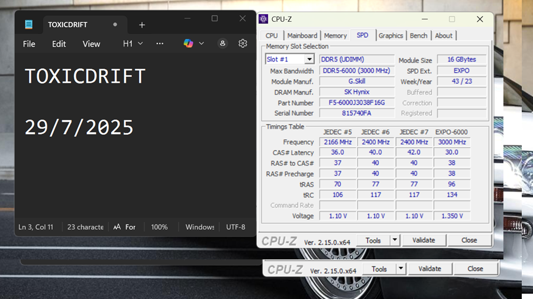Switch to the CPU tab in CPU-Z
Viewport: 533px width, 299px height.
(x=272, y=35)
